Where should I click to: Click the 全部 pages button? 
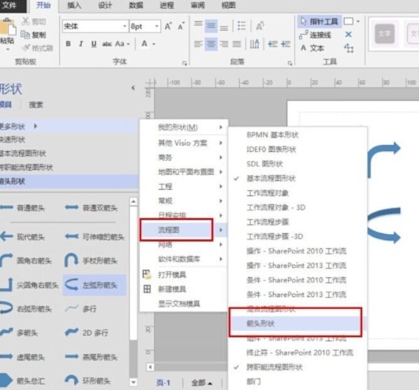(x=202, y=383)
